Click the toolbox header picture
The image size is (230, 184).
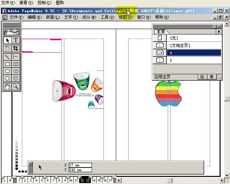click(11, 31)
